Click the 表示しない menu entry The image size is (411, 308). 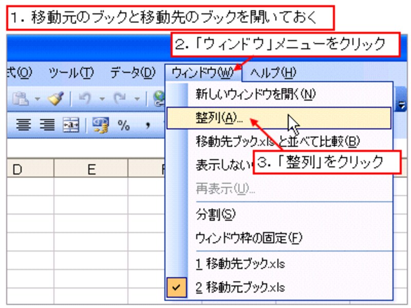click(x=223, y=165)
